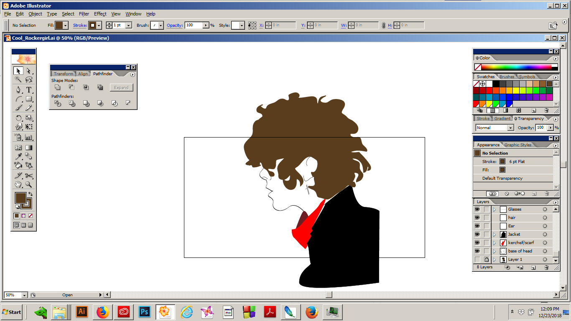This screenshot has height=321, width=571.
Task: Open the Brush dropdown in control bar
Action: pos(161,25)
